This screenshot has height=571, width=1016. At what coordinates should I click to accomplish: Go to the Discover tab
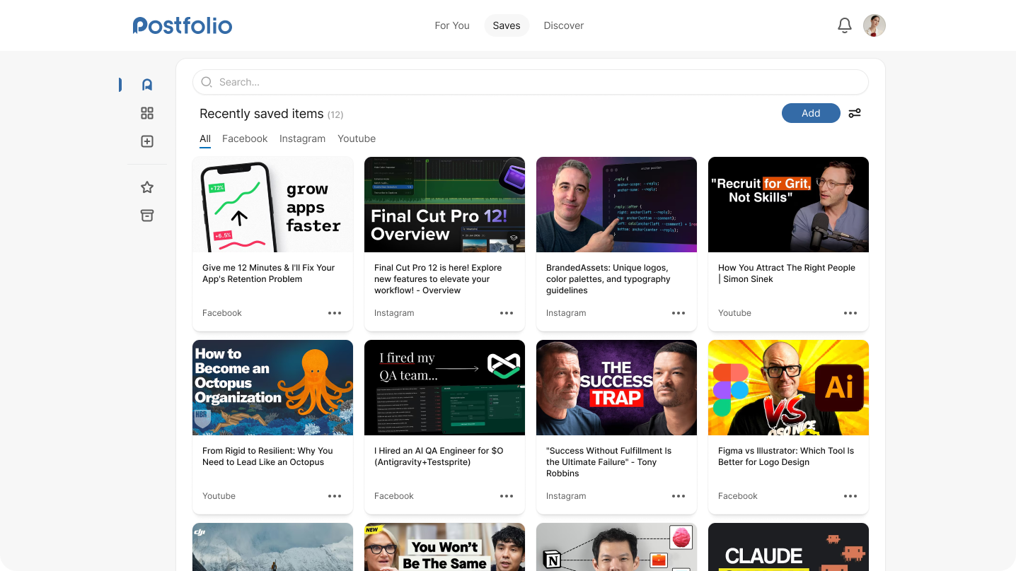564,25
